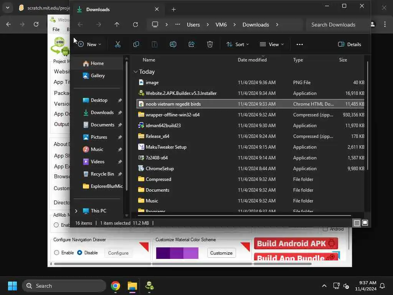
Task: Click Configure navigation drawer button
Action: point(118,253)
